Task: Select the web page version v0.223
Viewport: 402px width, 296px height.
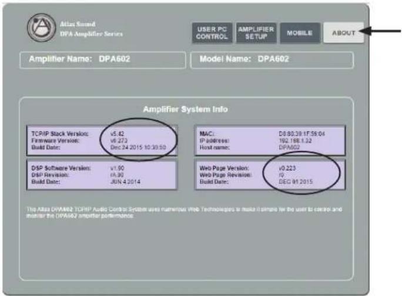Action: pos(287,169)
